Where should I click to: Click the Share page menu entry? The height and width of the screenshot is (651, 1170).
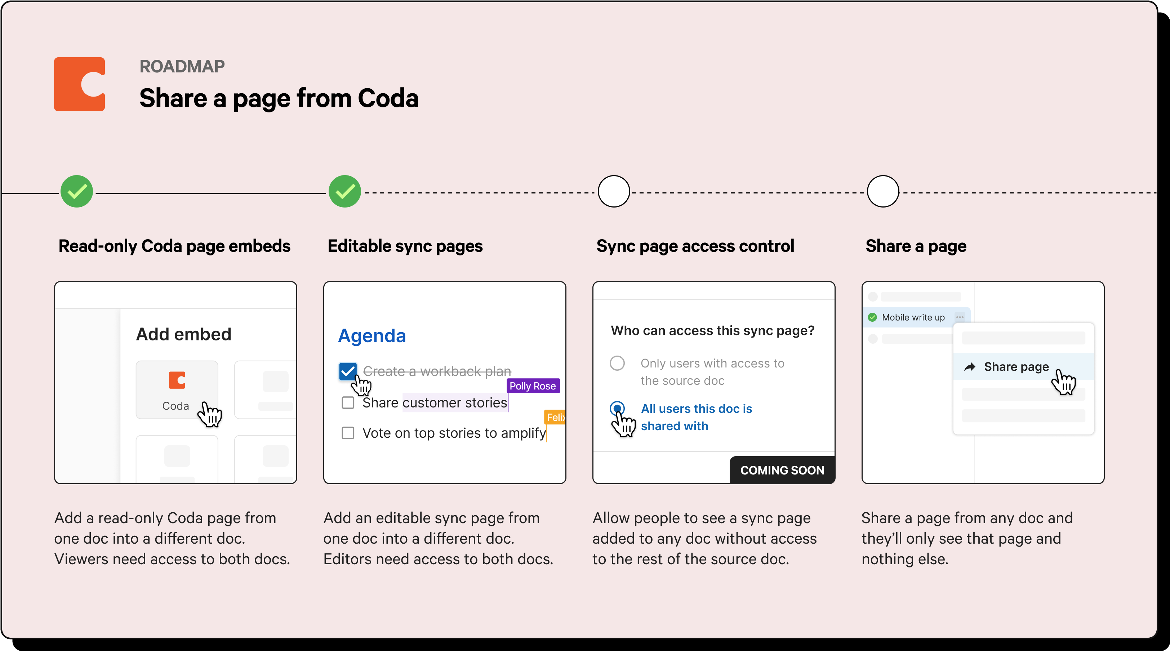(x=1023, y=366)
